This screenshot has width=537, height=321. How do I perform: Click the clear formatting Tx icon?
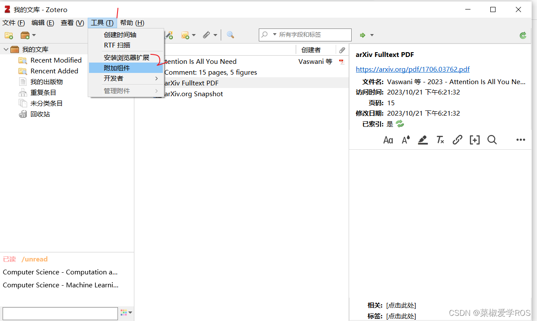(440, 140)
